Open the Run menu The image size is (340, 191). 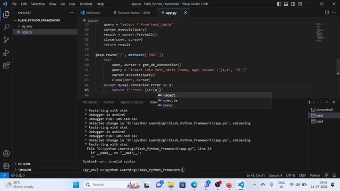72,4
